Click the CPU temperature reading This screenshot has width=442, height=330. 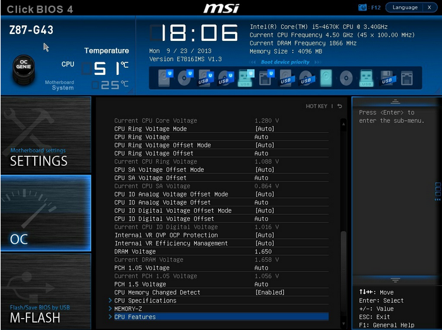[x=105, y=69]
